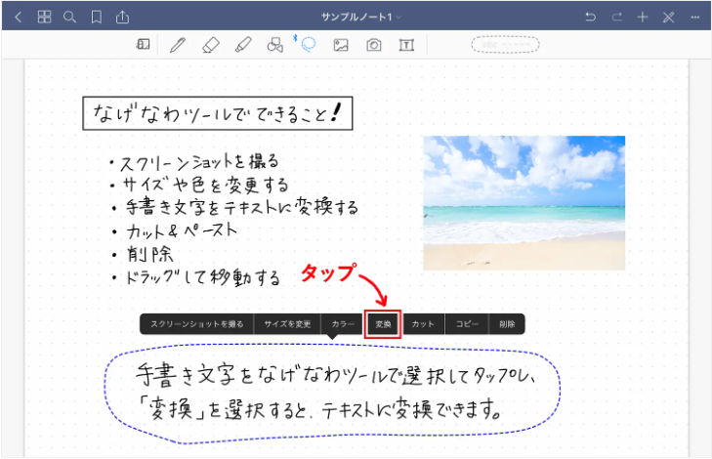Open the more options ellipsis menu

pos(694,18)
